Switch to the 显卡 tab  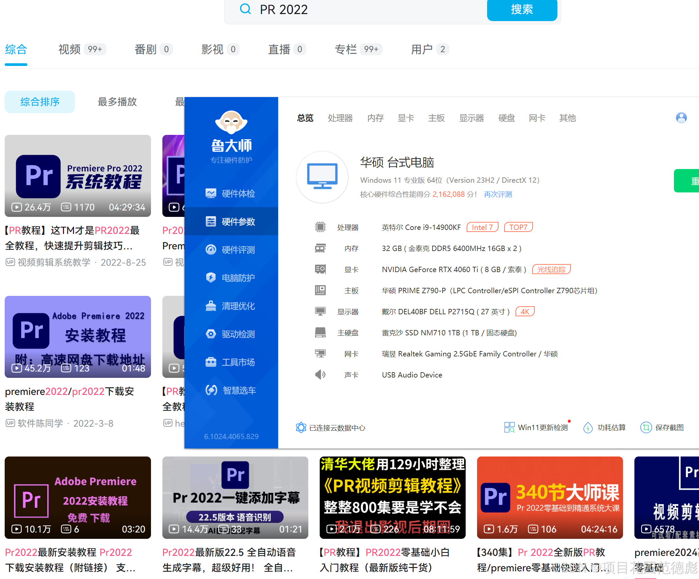406,118
